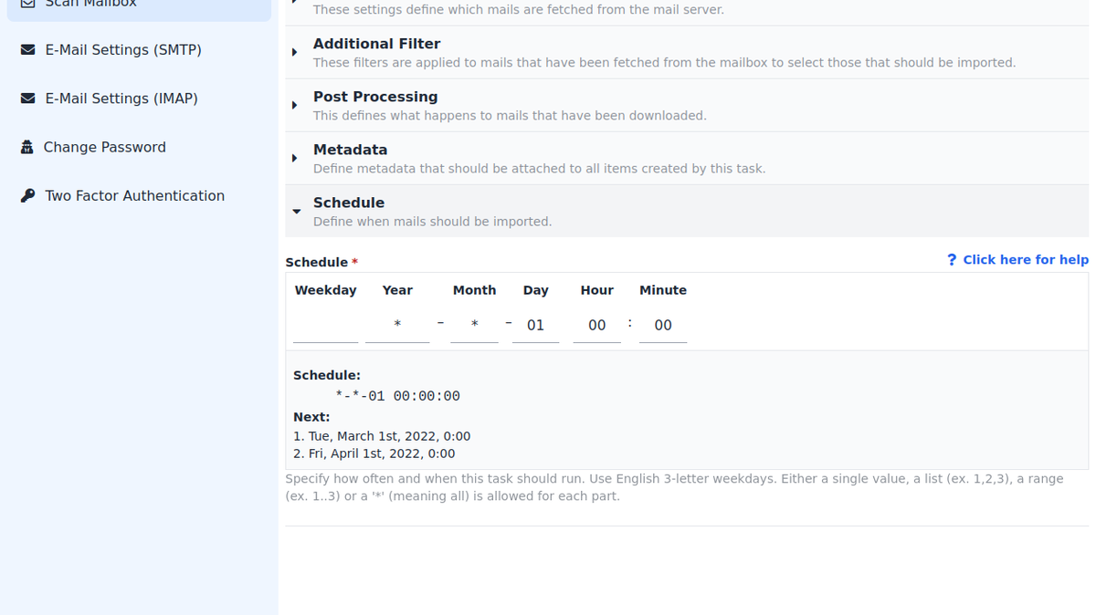Click the envelope icon beside E-Mail Settings (IMAP)
This screenshot has width=1096, height=615.
tap(28, 99)
